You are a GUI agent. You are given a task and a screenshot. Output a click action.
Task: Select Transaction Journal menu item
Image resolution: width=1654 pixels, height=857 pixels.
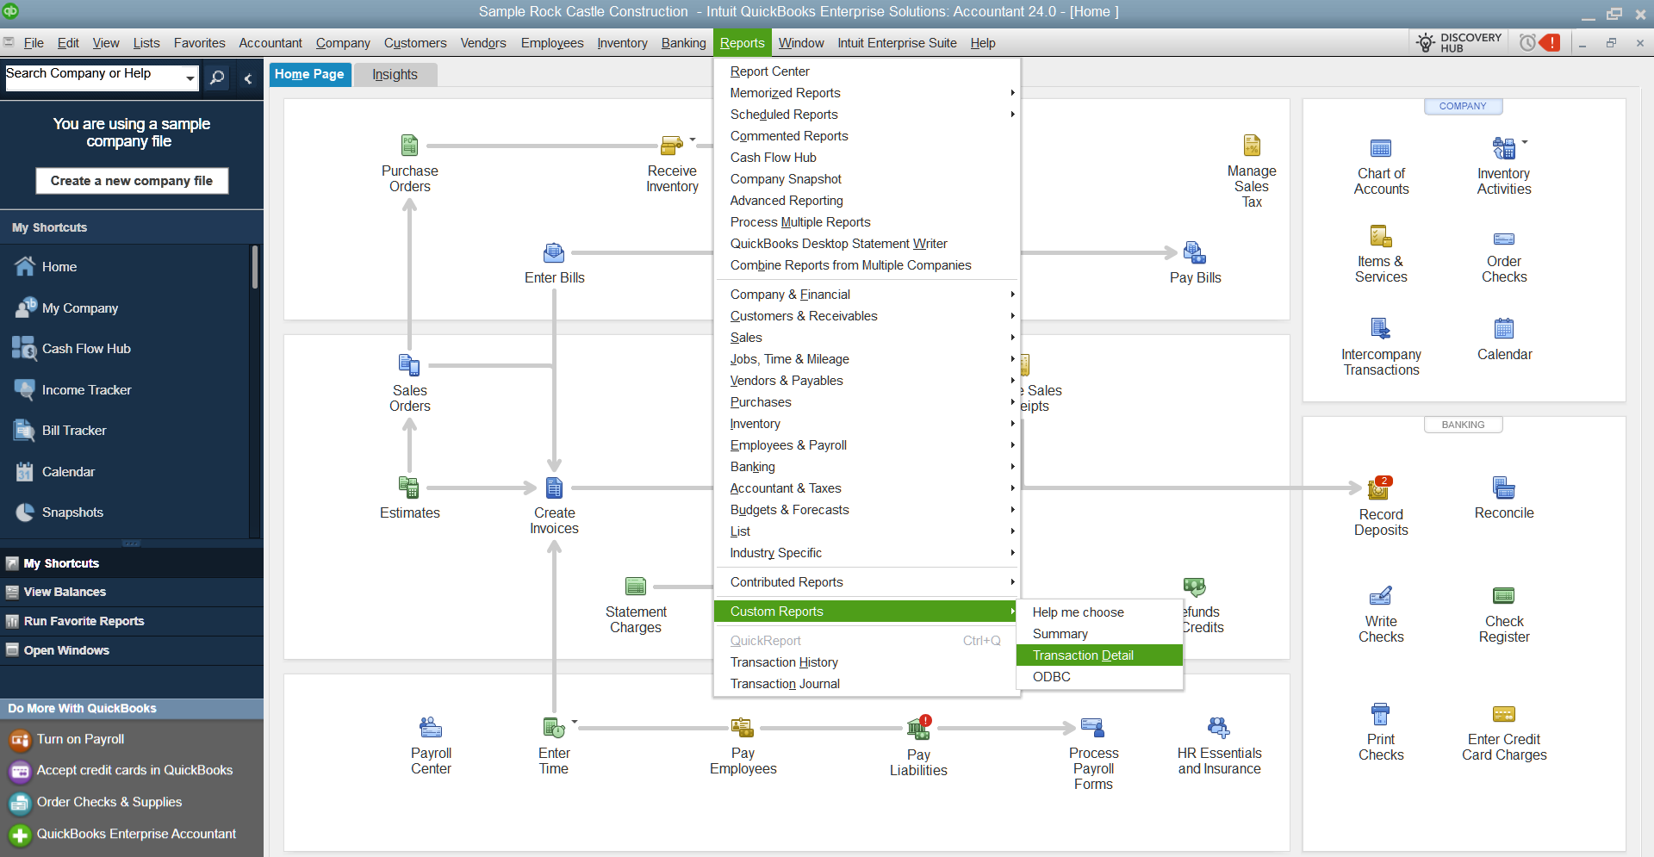867,684
